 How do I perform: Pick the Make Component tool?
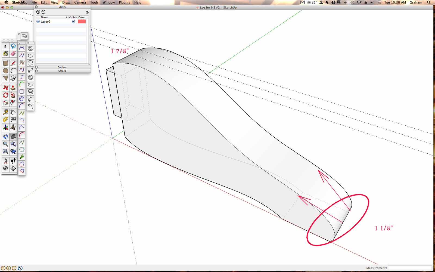pyautogui.click(x=13, y=46)
